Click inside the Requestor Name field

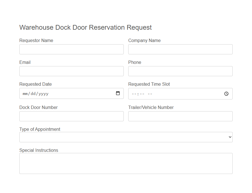coord(71,49)
